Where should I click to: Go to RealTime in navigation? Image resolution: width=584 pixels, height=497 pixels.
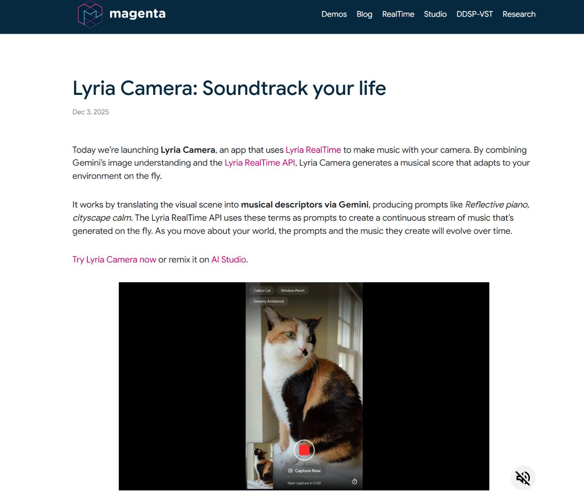(x=398, y=14)
